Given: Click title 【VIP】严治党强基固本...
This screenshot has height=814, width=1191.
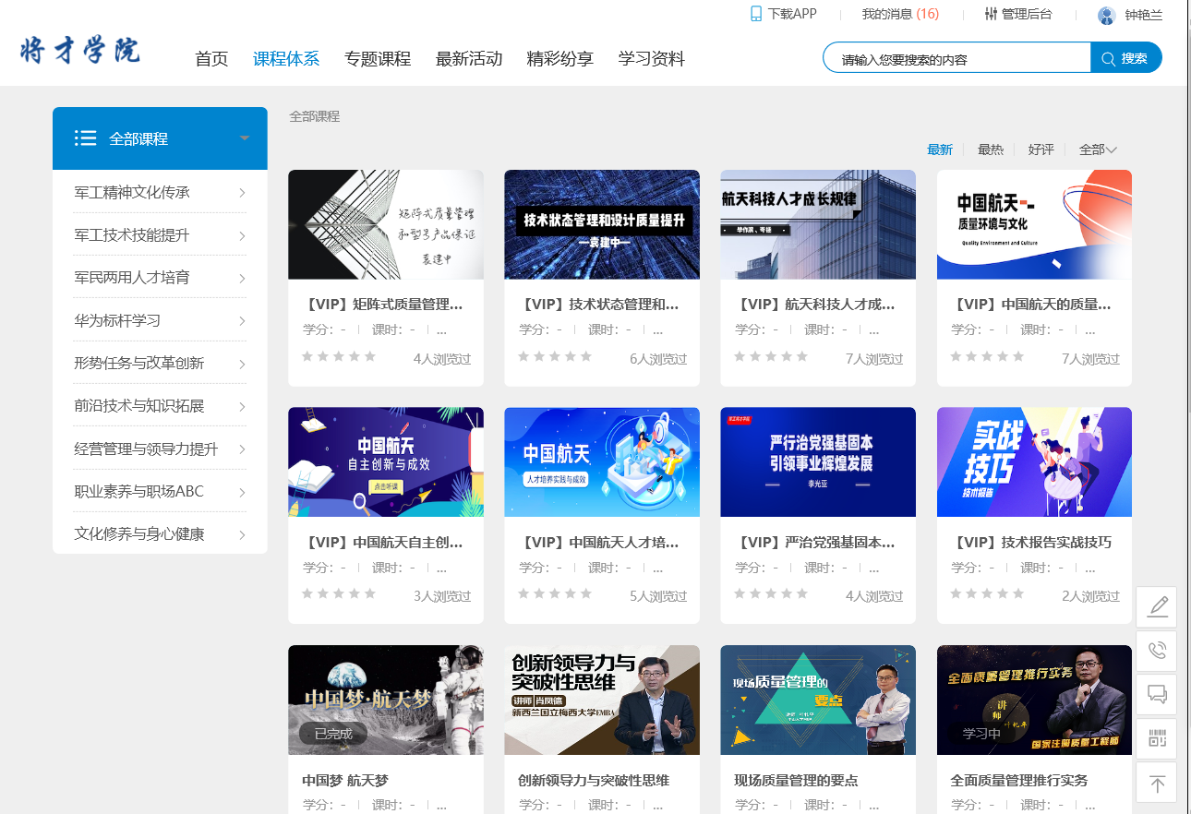Looking at the screenshot, I should point(814,543).
